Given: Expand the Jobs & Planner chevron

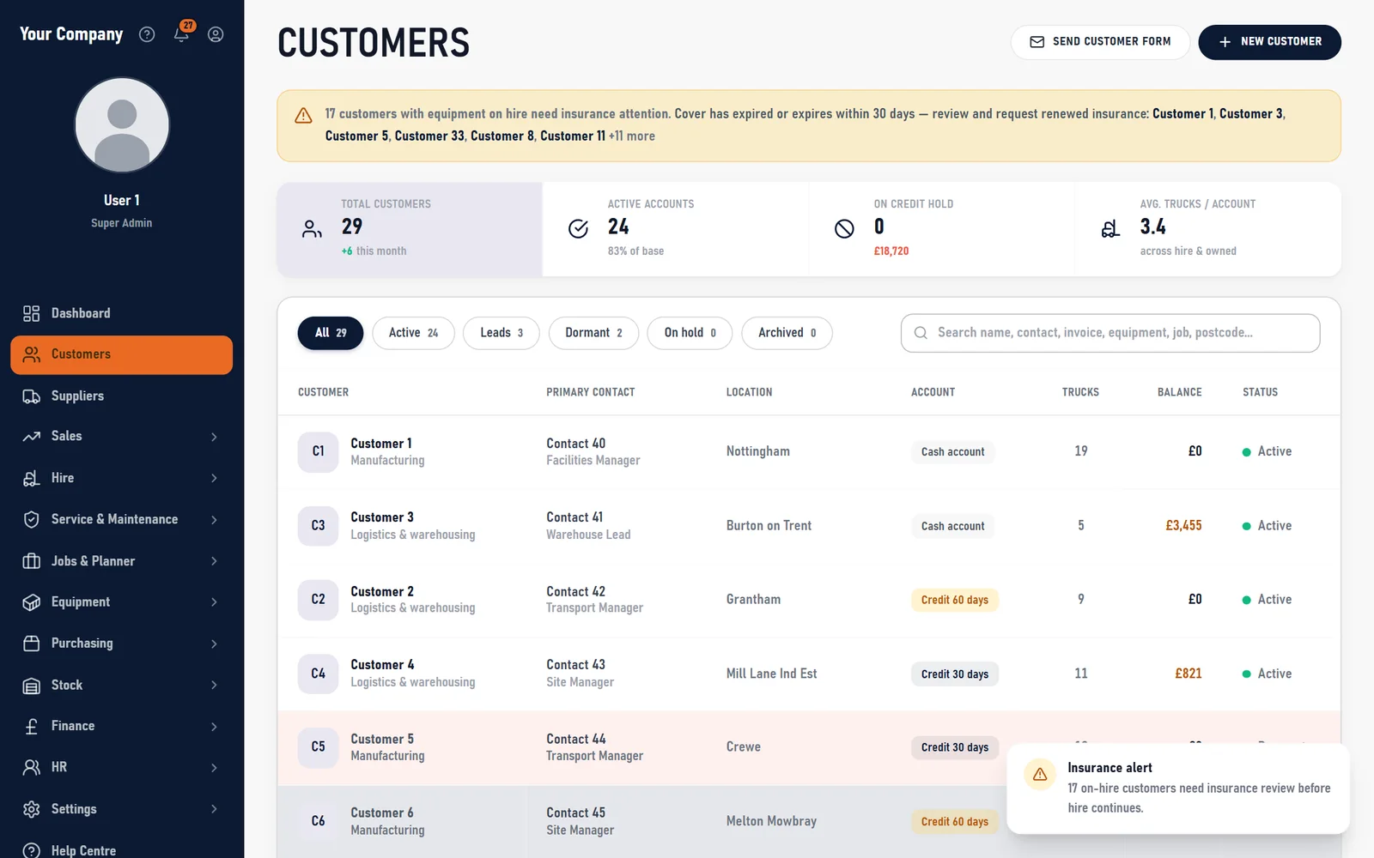Looking at the screenshot, I should click(x=214, y=561).
